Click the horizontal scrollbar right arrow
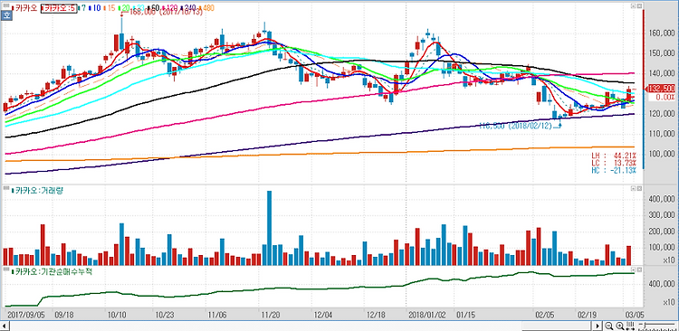The image size is (679, 331). coord(598,326)
